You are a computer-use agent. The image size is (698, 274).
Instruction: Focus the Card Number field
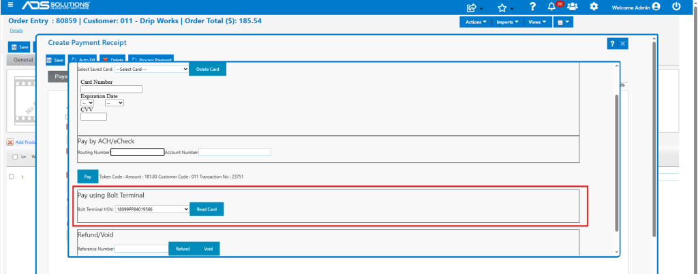(111, 89)
